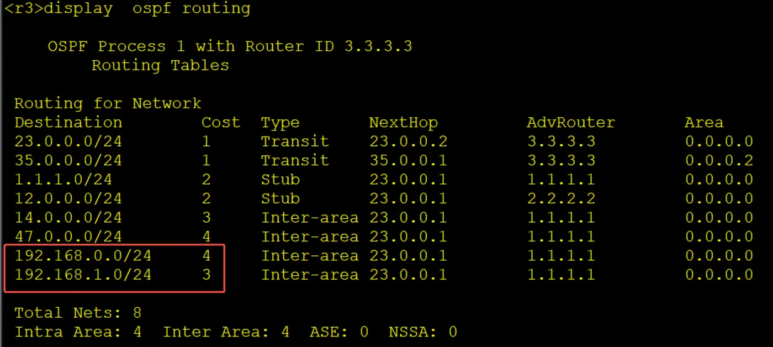Click the NextHop column header
The height and width of the screenshot is (347, 773).
(x=403, y=122)
